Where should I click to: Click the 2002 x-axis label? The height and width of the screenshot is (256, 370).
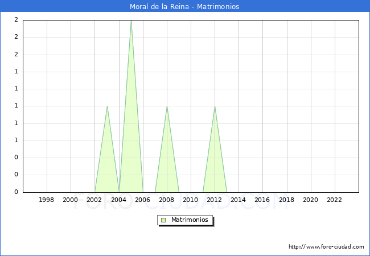(94, 200)
